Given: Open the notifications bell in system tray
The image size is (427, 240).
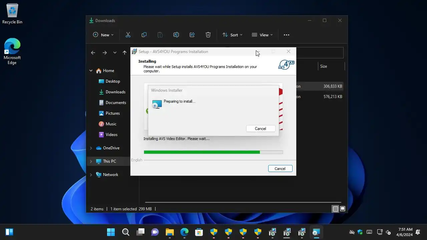Looking at the screenshot, I should pyautogui.click(x=418, y=232).
